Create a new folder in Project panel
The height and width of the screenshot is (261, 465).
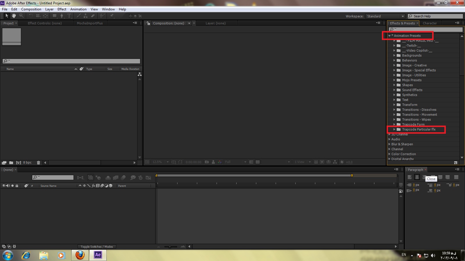[x=11, y=163]
